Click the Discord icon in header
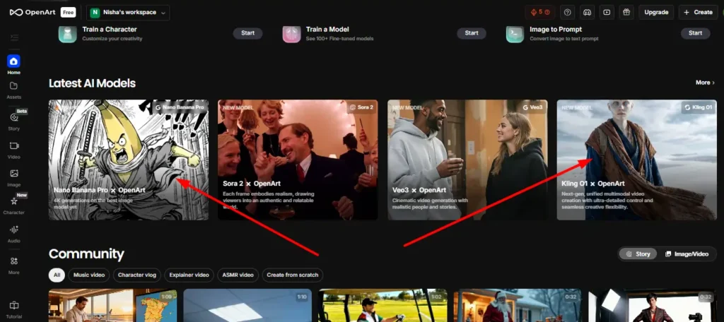724x322 pixels. [x=586, y=12]
